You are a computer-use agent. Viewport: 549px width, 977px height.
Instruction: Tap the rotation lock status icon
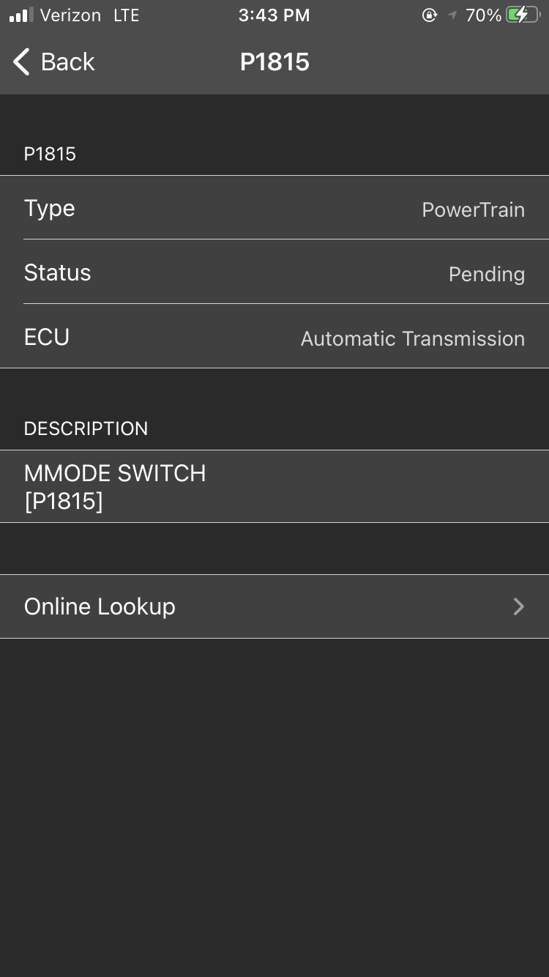pos(430,15)
